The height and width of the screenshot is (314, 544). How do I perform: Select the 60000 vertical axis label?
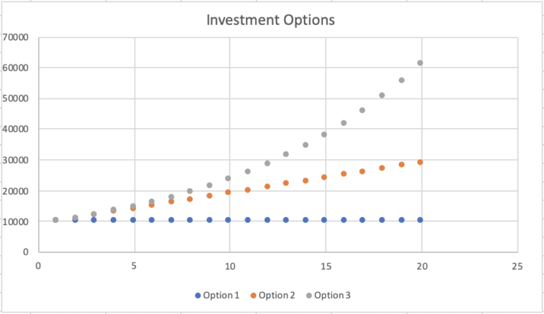(15, 68)
